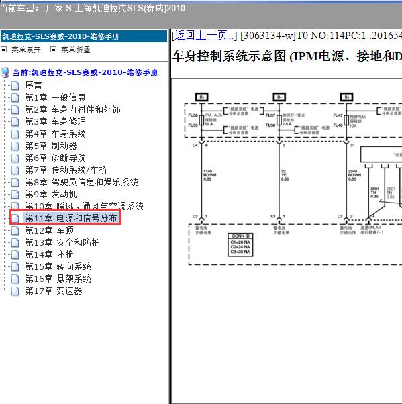Screen dimensions: 402x404
Task: Open the 序言 entry
Action: click(x=34, y=85)
